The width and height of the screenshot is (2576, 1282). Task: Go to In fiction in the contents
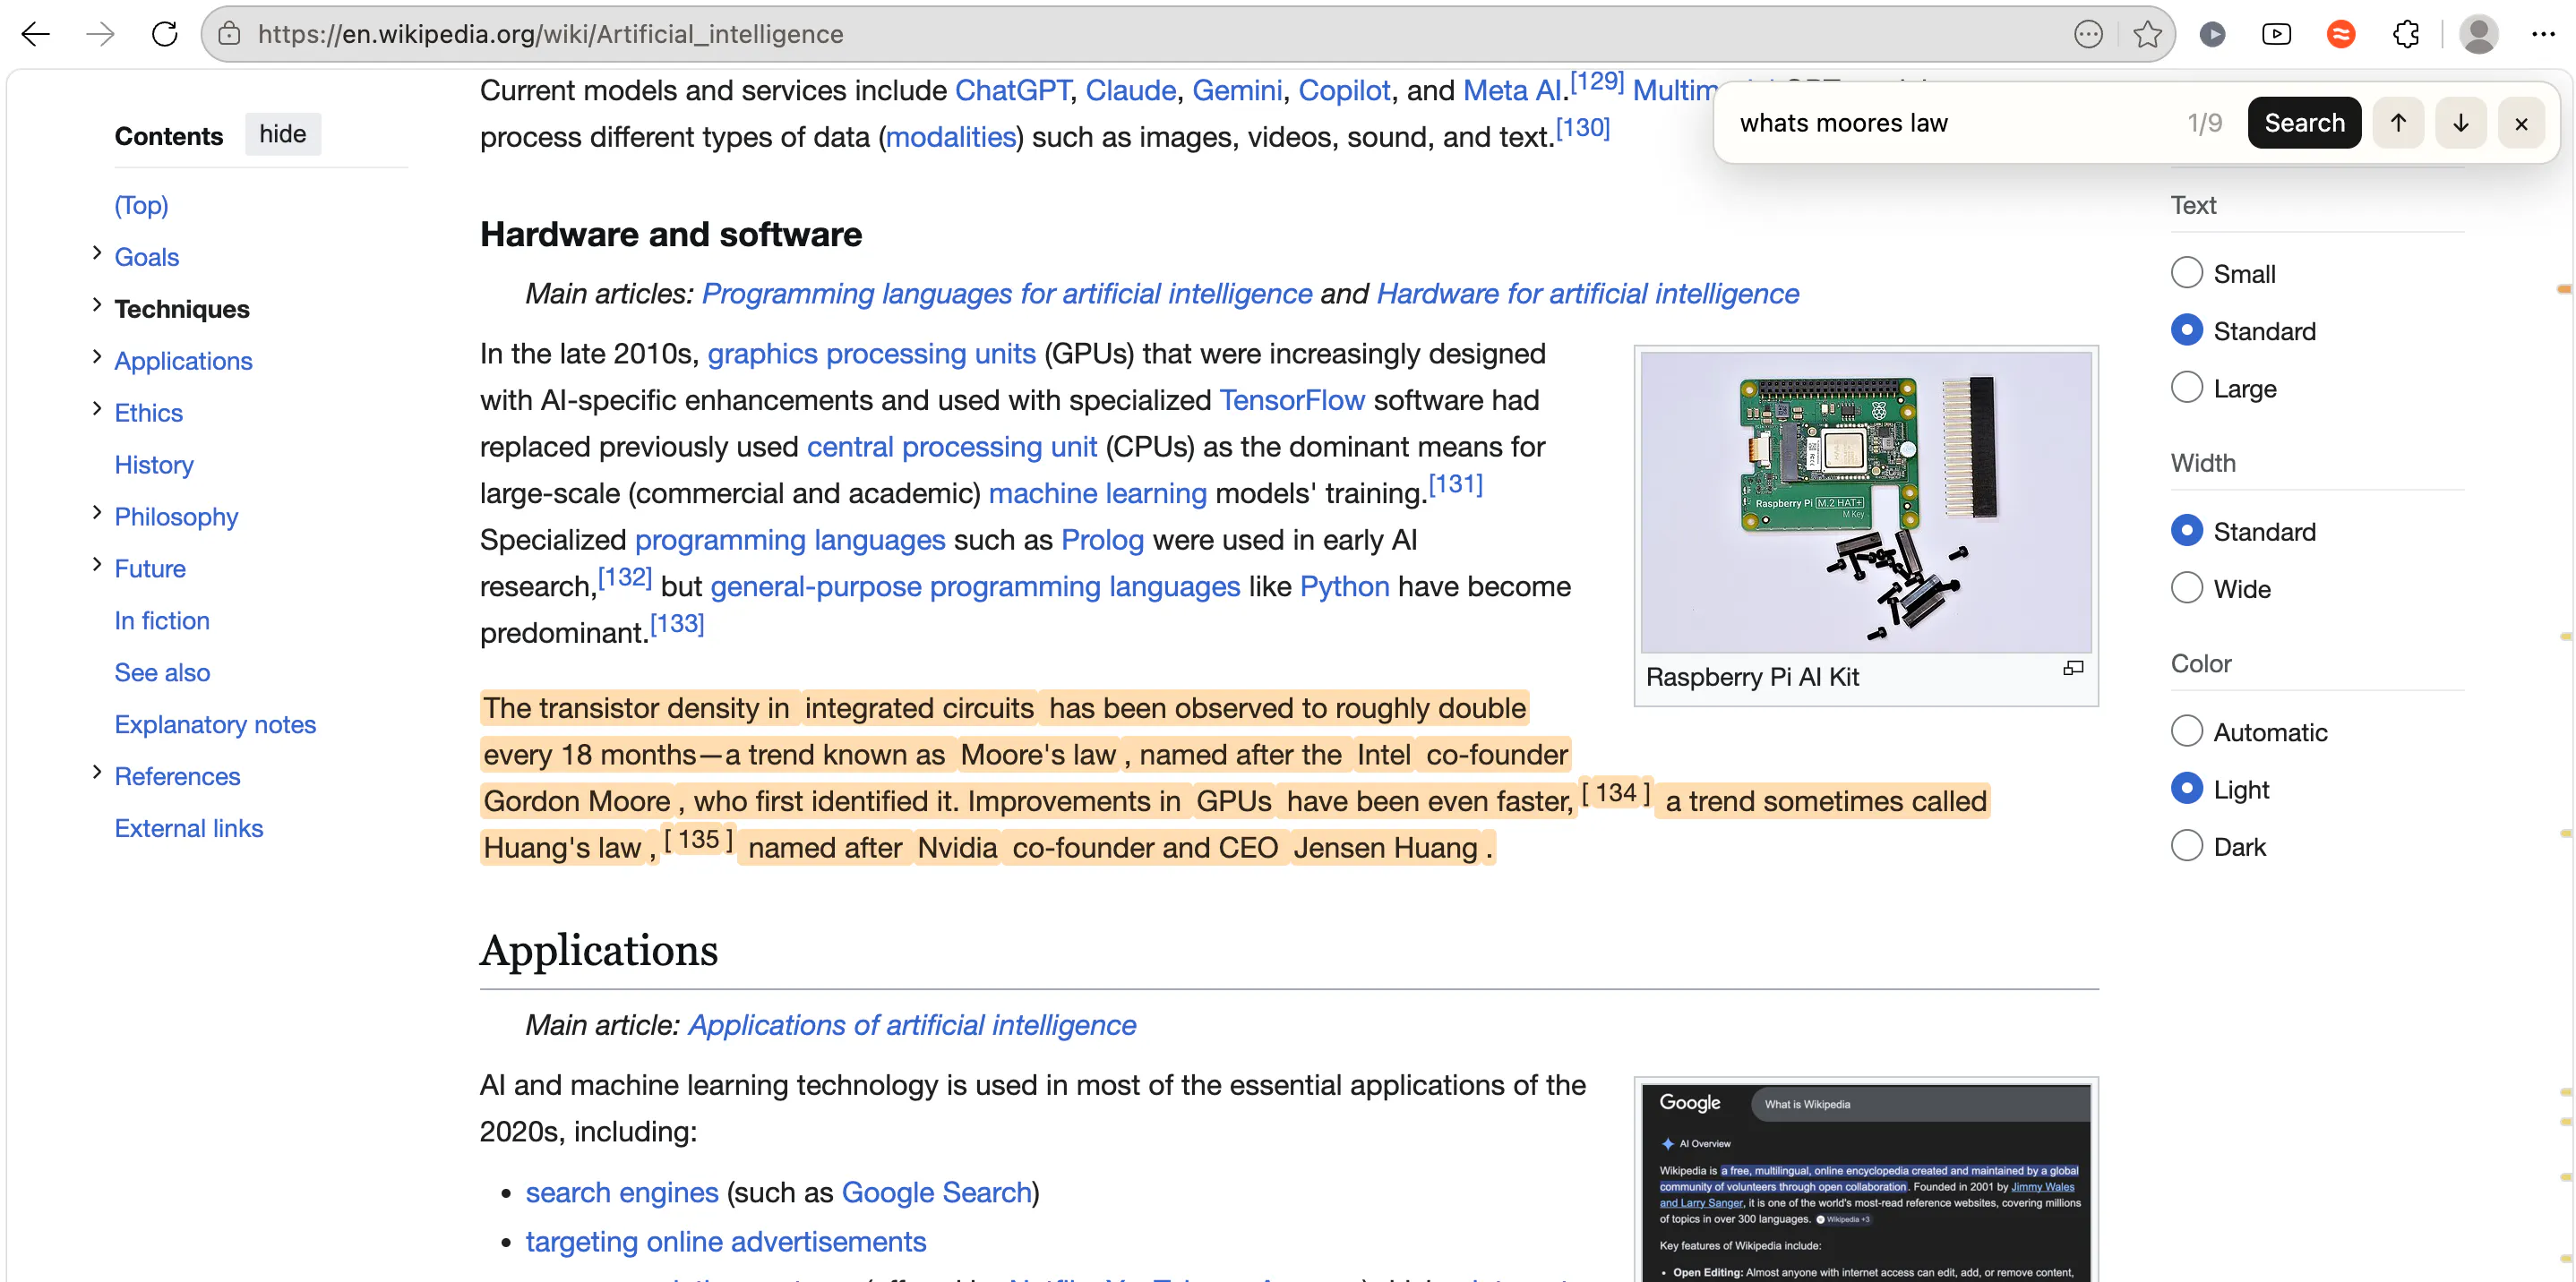pos(162,620)
